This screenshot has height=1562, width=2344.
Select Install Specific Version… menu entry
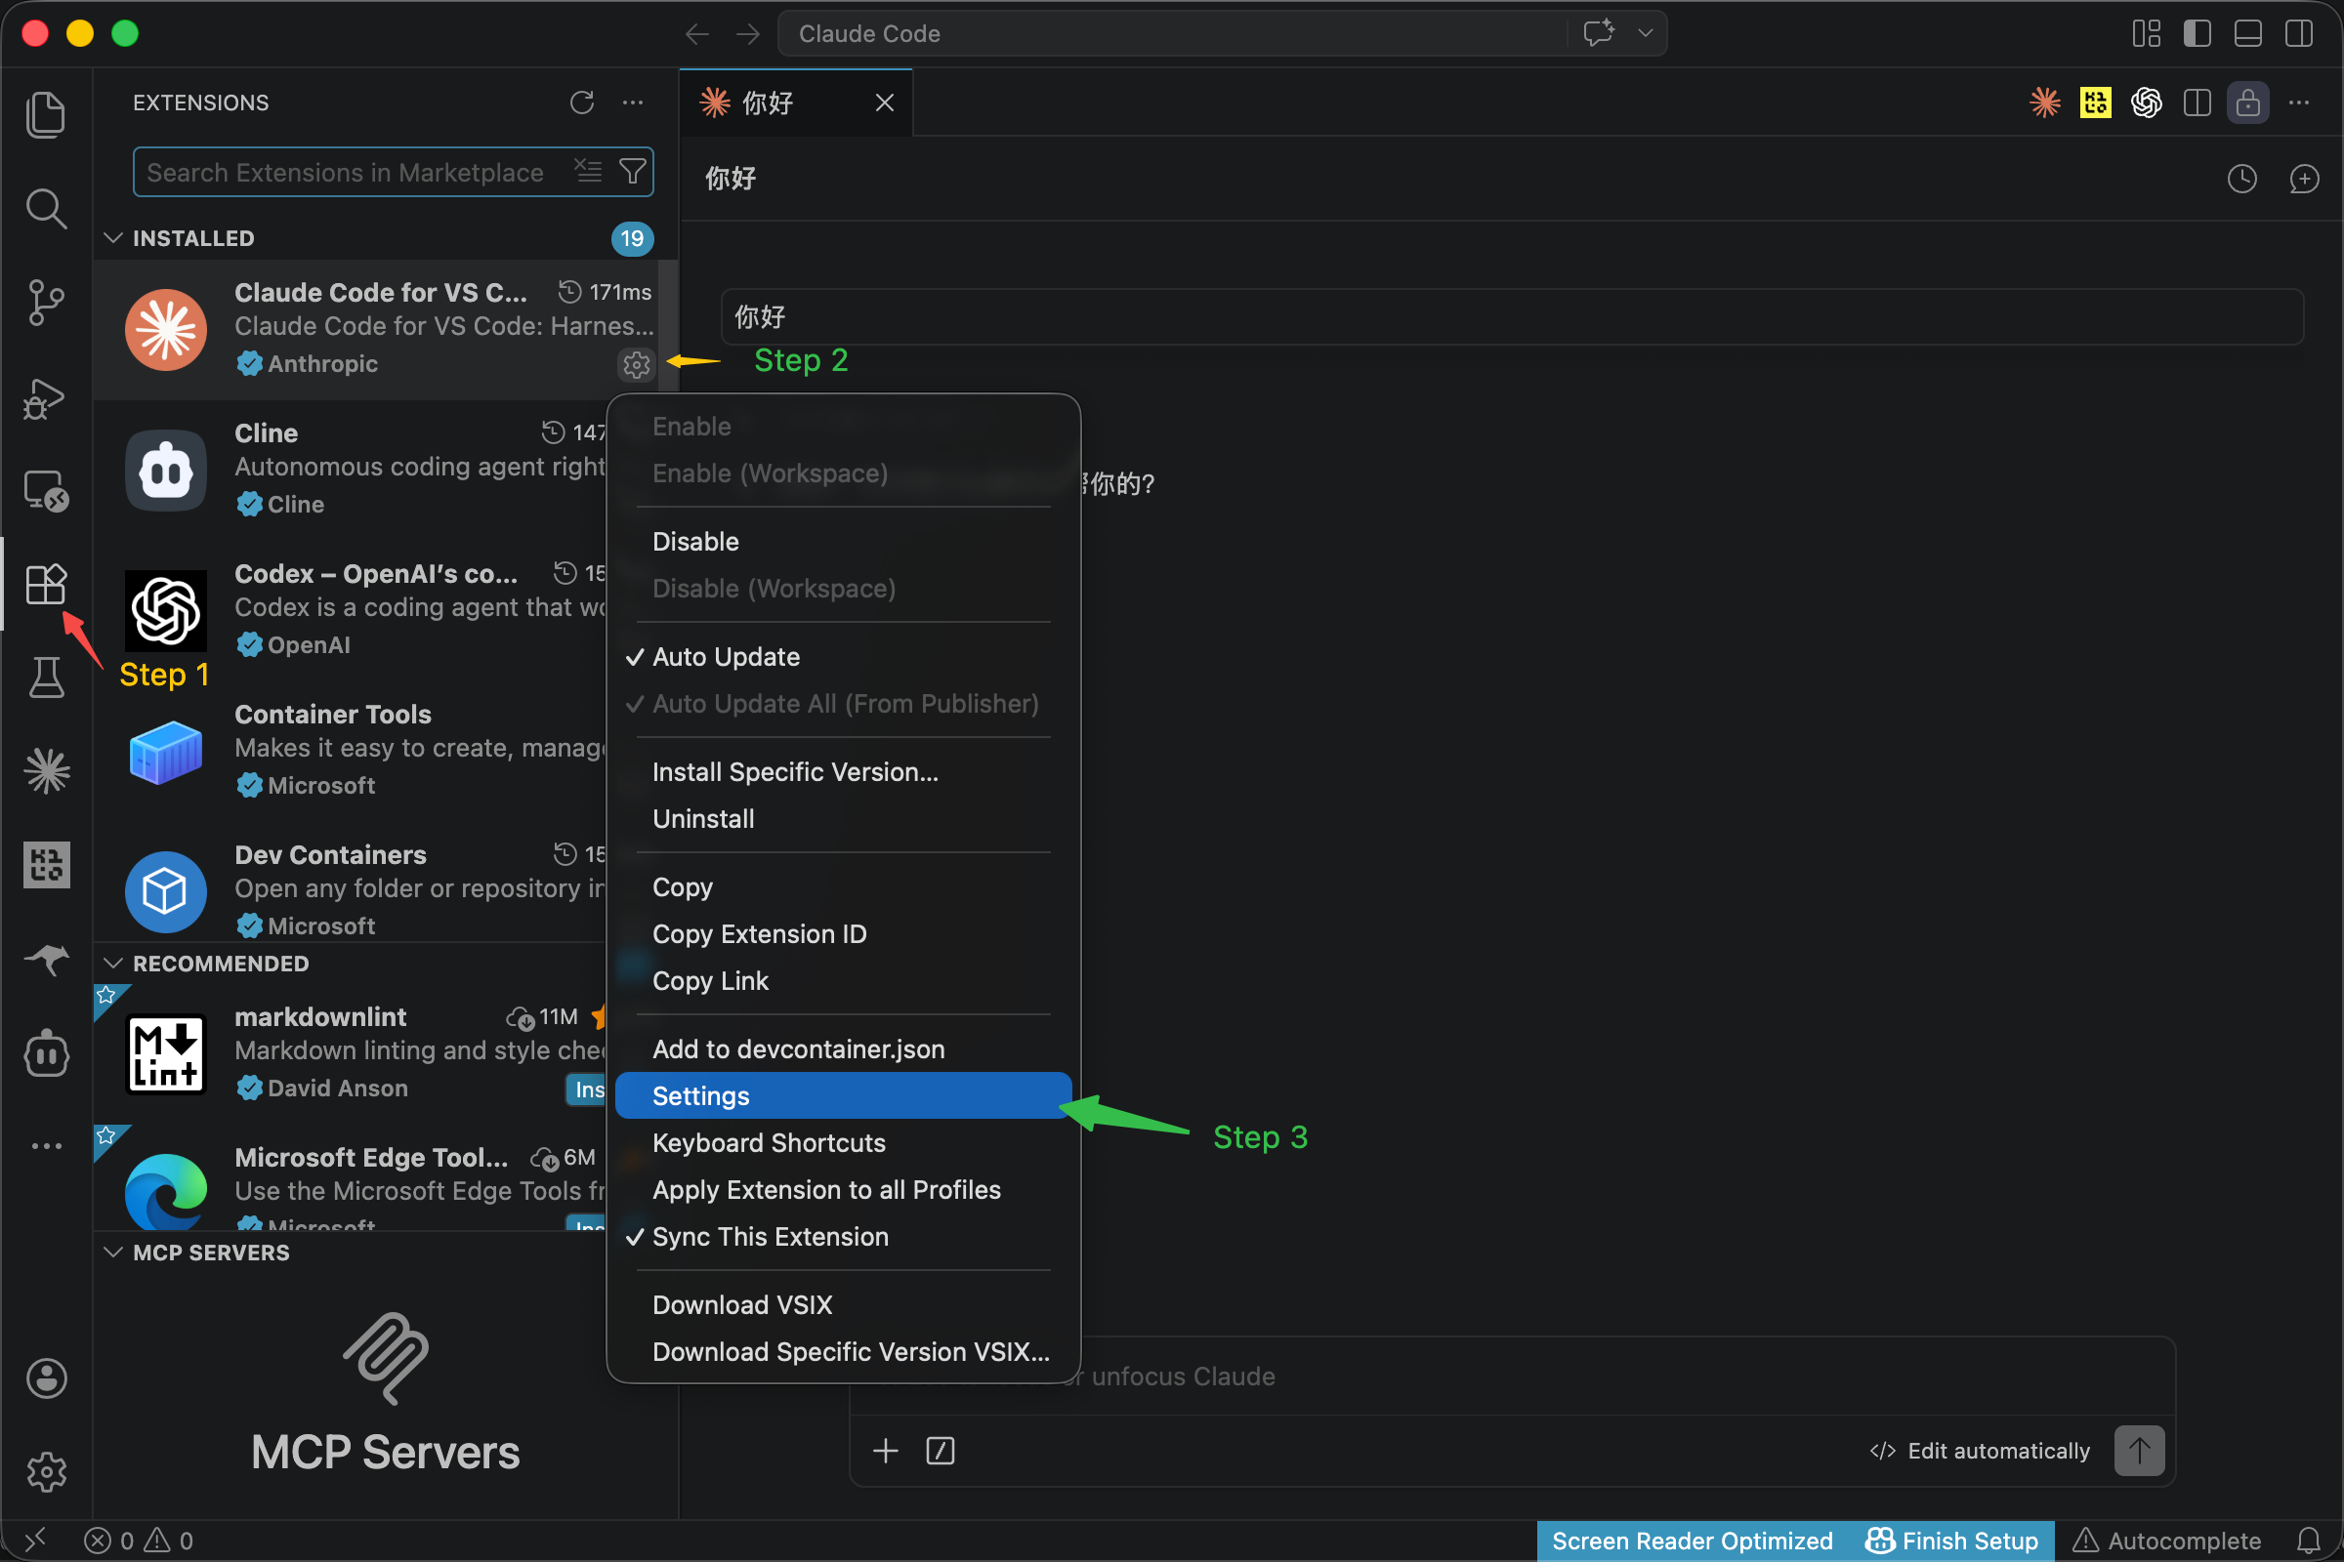pyautogui.click(x=843, y=772)
